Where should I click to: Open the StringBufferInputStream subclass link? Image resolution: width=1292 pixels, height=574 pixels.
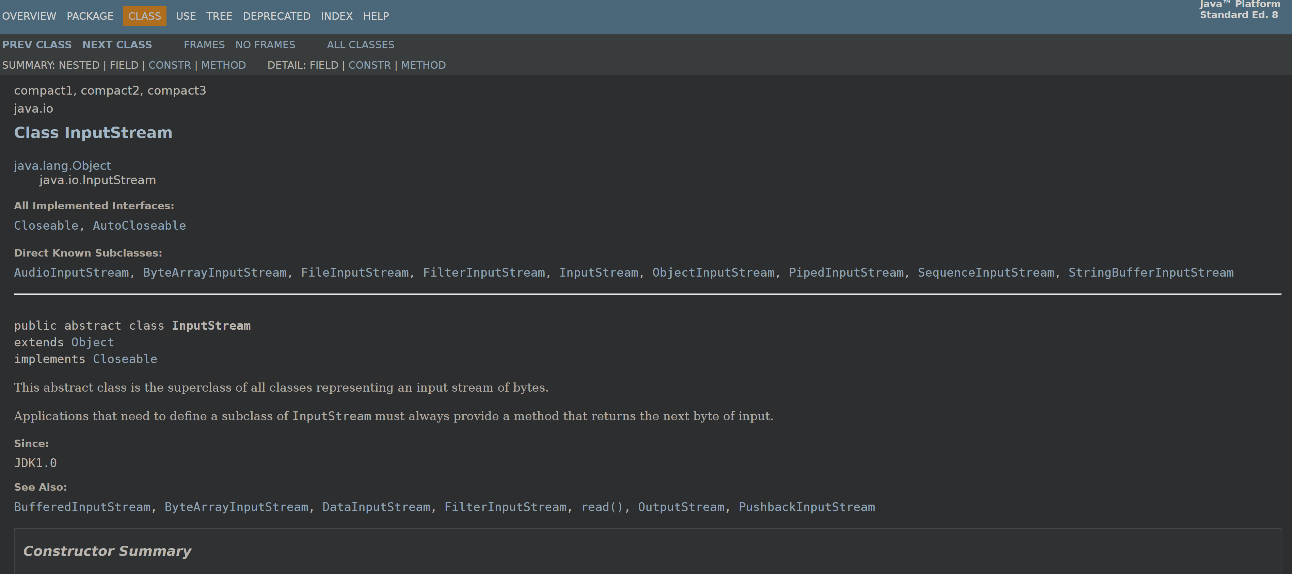[x=1151, y=273]
